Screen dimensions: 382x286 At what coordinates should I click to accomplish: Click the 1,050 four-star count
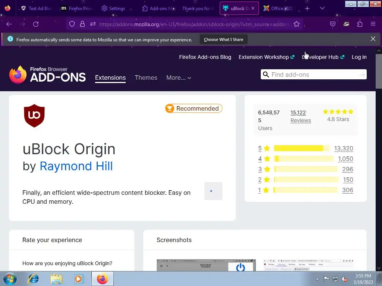[345, 159]
